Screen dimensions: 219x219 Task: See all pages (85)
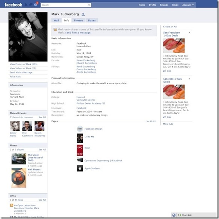151,121
